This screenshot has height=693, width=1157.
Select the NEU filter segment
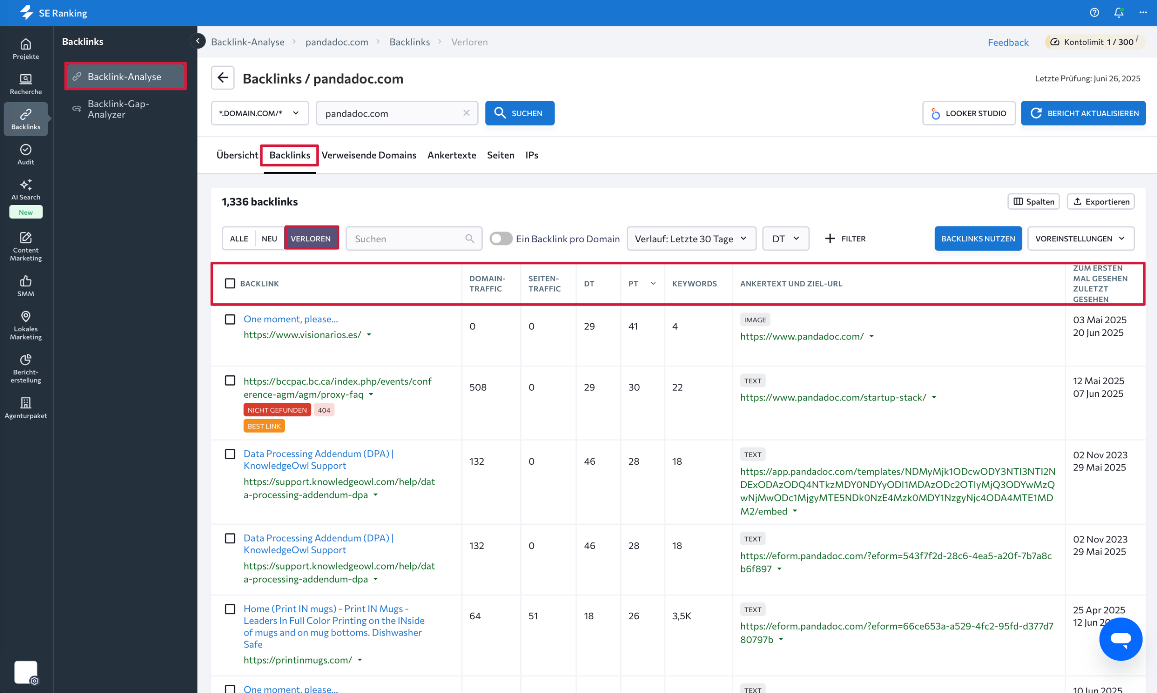point(269,239)
